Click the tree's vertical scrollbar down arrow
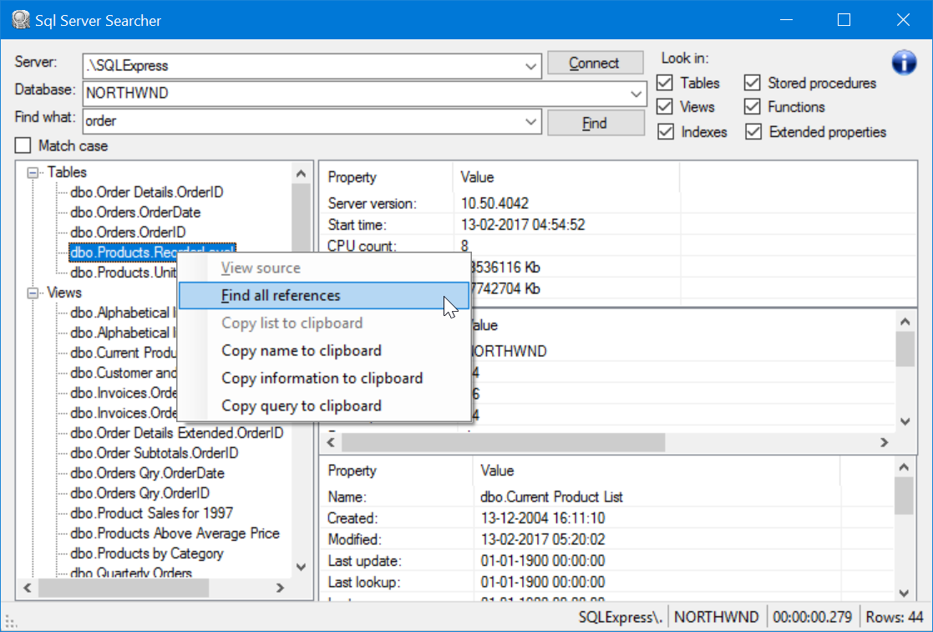933x632 pixels. 301,567
